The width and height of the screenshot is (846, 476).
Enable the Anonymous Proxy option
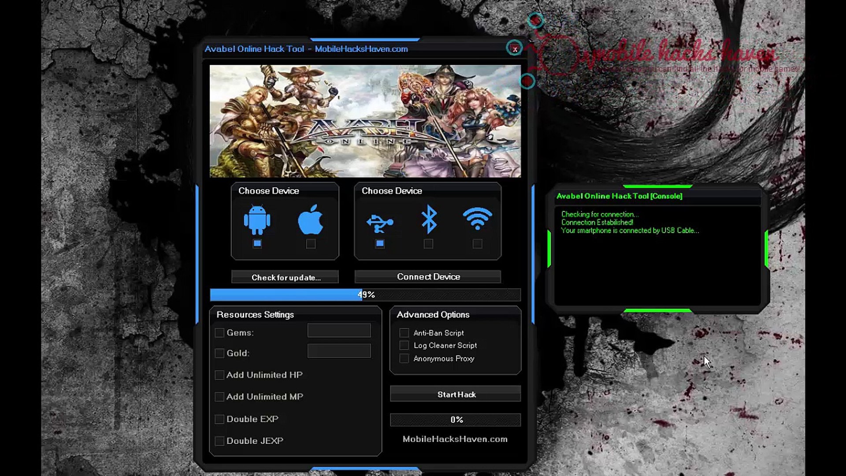[404, 359]
